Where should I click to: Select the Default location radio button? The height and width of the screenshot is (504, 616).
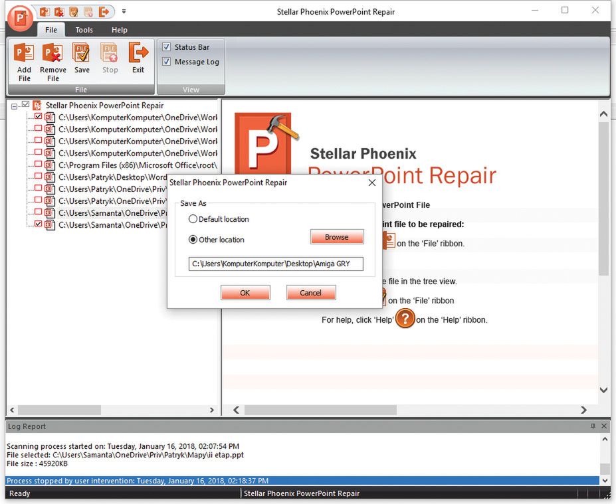click(x=193, y=219)
